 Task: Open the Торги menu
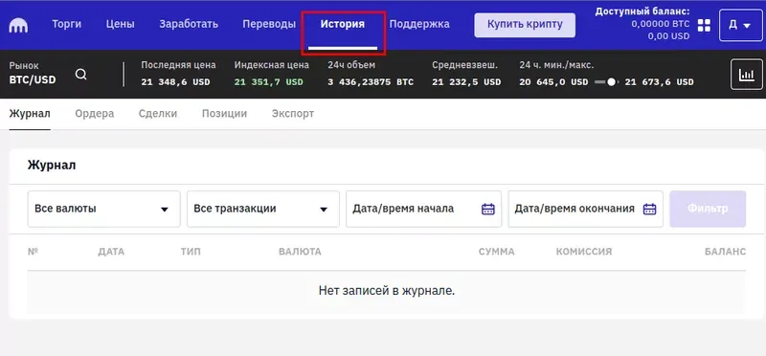click(67, 24)
